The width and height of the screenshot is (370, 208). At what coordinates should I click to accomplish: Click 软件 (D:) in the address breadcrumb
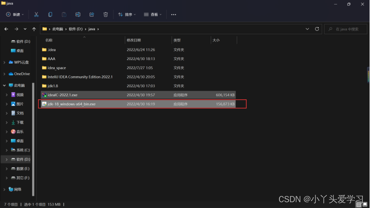75,29
